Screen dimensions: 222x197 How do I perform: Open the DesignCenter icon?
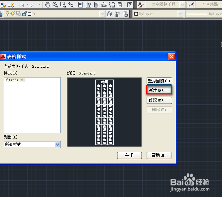pyautogui.click(x=89, y=5)
